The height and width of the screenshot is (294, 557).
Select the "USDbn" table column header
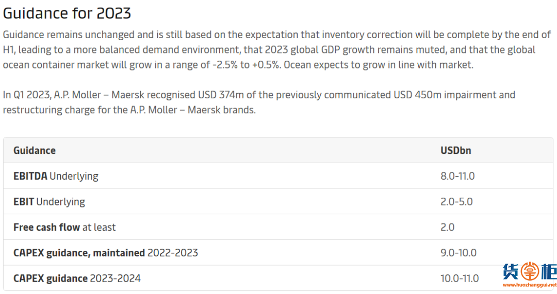(x=455, y=150)
